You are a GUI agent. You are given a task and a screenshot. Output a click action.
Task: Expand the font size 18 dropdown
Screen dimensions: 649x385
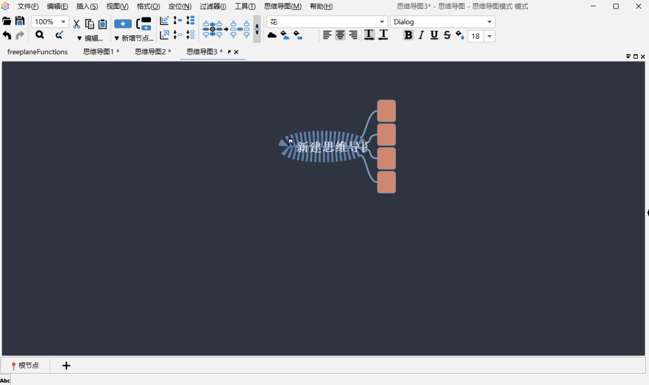(x=489, y=36)
